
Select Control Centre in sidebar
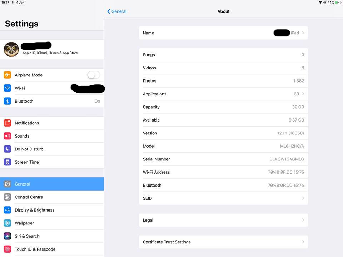[x=52, y=197]
